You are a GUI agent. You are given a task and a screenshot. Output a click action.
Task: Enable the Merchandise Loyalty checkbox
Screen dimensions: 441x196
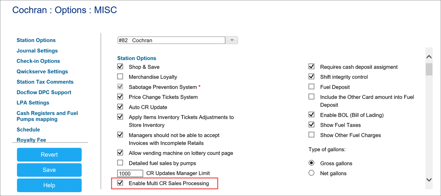[x=120, y=77]
